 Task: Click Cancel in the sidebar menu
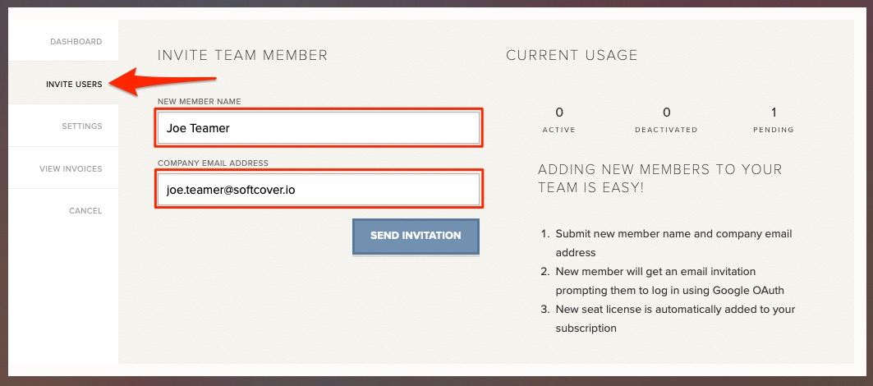tap(85, 211)
